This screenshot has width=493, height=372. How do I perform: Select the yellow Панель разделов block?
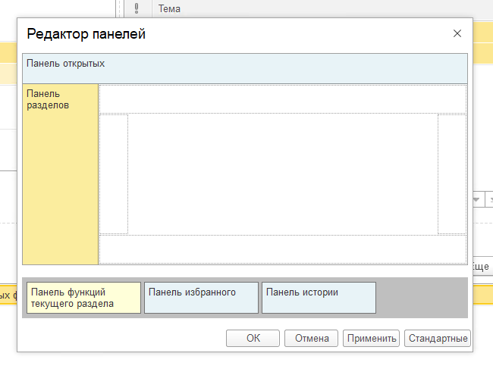point(61,174)
